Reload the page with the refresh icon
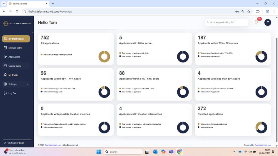The height and width of the screenshot is (156, 278). [x=17, y=11]
